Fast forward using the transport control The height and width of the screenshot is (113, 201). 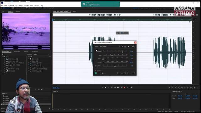pos(118,88)
